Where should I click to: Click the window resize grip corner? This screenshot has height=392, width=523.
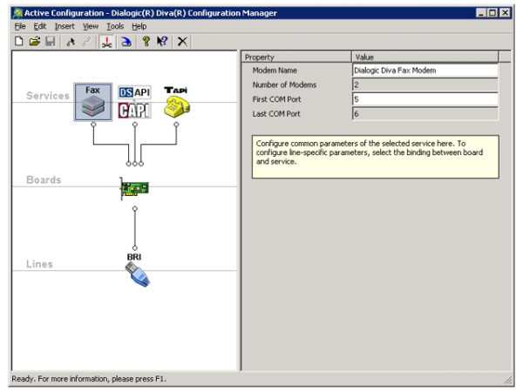click(508, 380)
